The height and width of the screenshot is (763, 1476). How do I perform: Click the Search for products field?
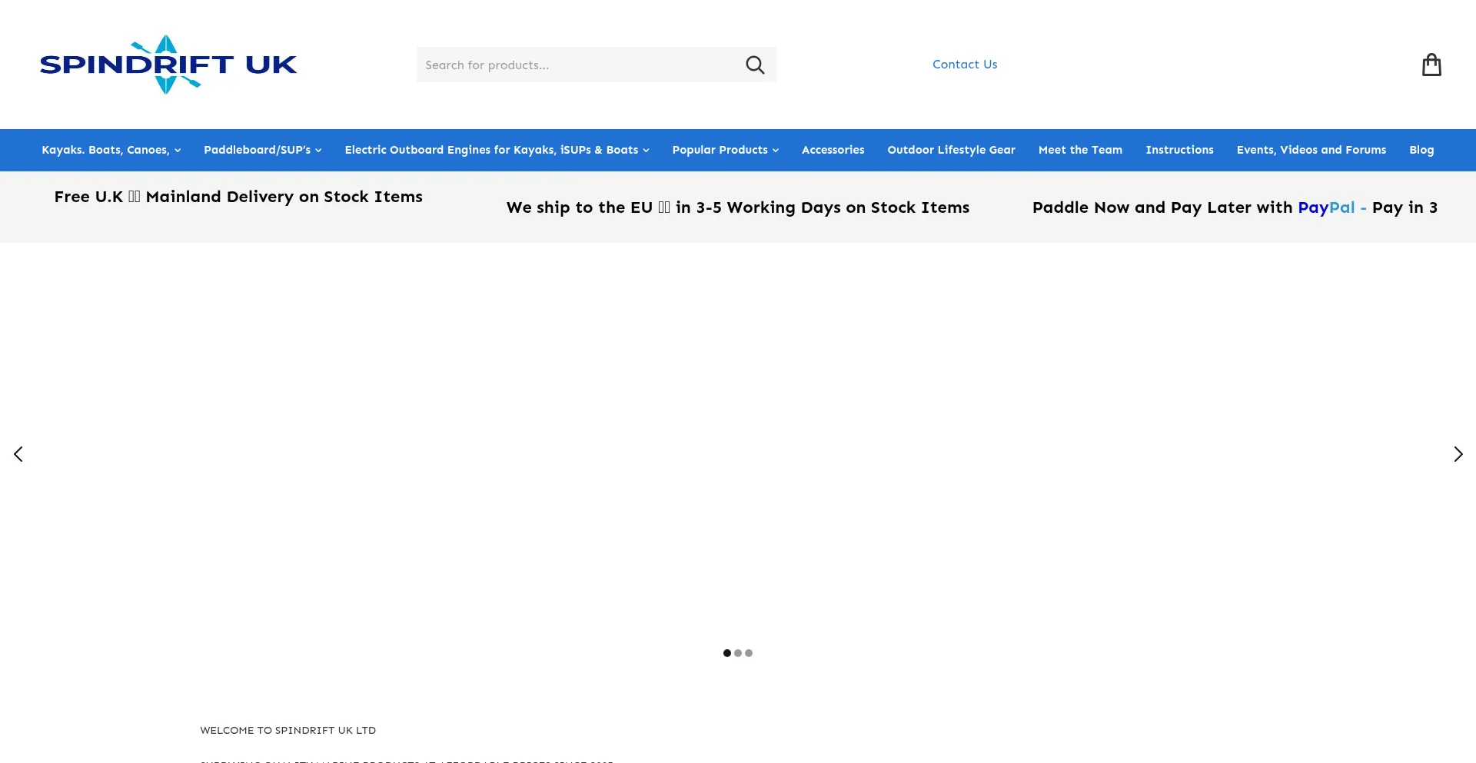pyautogui.click(x=577, y=65)
